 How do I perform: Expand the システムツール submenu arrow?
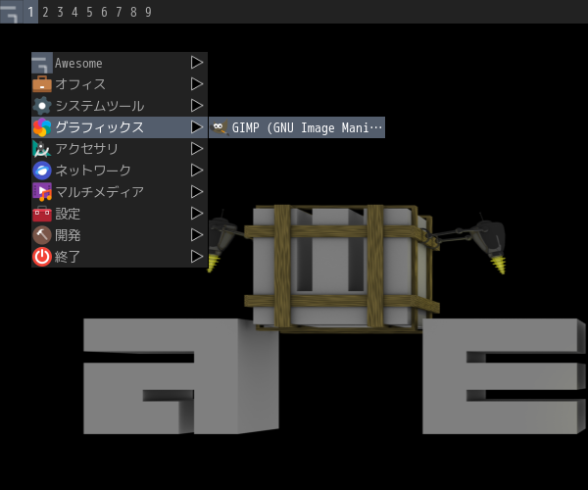197,106
